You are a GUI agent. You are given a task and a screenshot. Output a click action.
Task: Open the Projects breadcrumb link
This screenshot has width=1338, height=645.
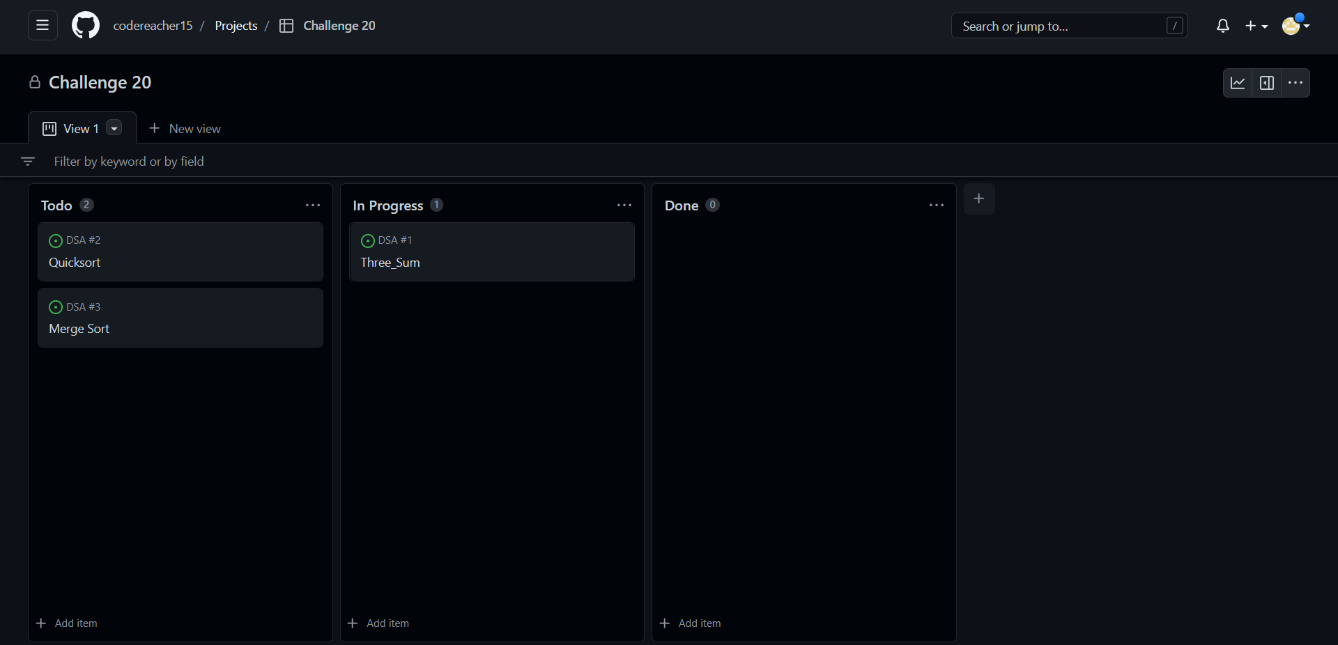pyautogui.click(x=236, y=26)
